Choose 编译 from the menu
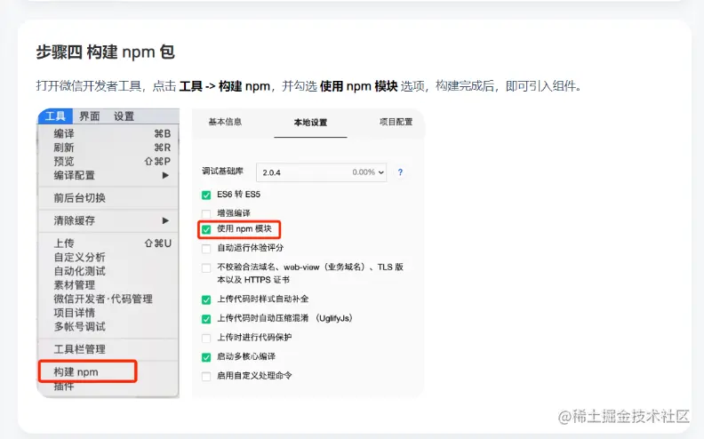Viewport: 704px width, 439px height. click(x=108, y=133)
